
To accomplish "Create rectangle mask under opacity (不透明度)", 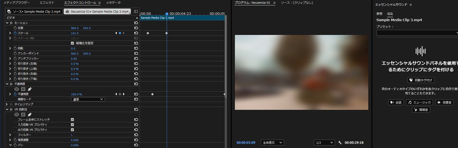I will point(23,89).
